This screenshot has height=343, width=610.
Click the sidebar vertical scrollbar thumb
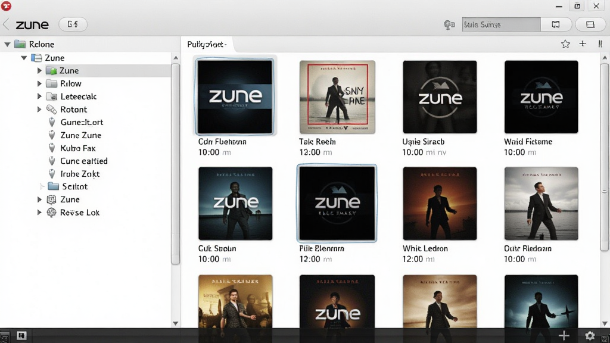pos(176,163)
